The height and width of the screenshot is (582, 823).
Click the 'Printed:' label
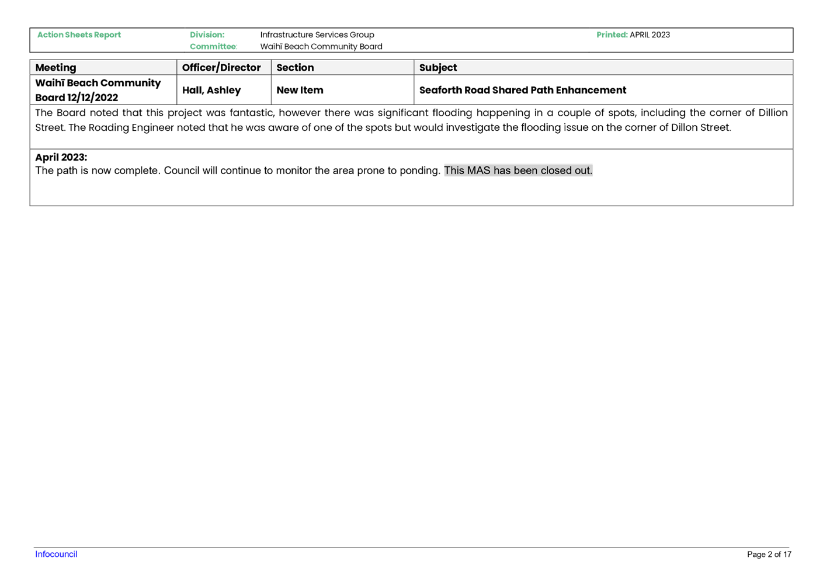(x=612, y=35)
